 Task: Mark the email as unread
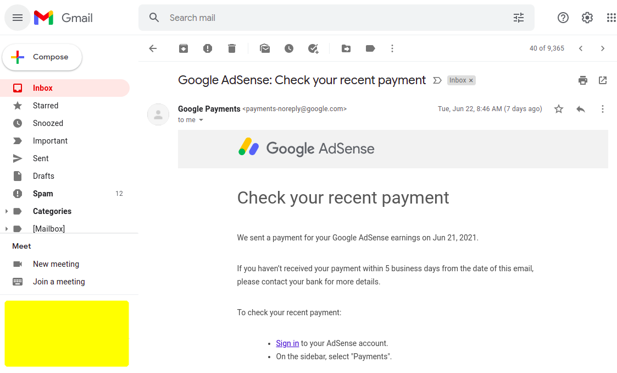[265, 48]
